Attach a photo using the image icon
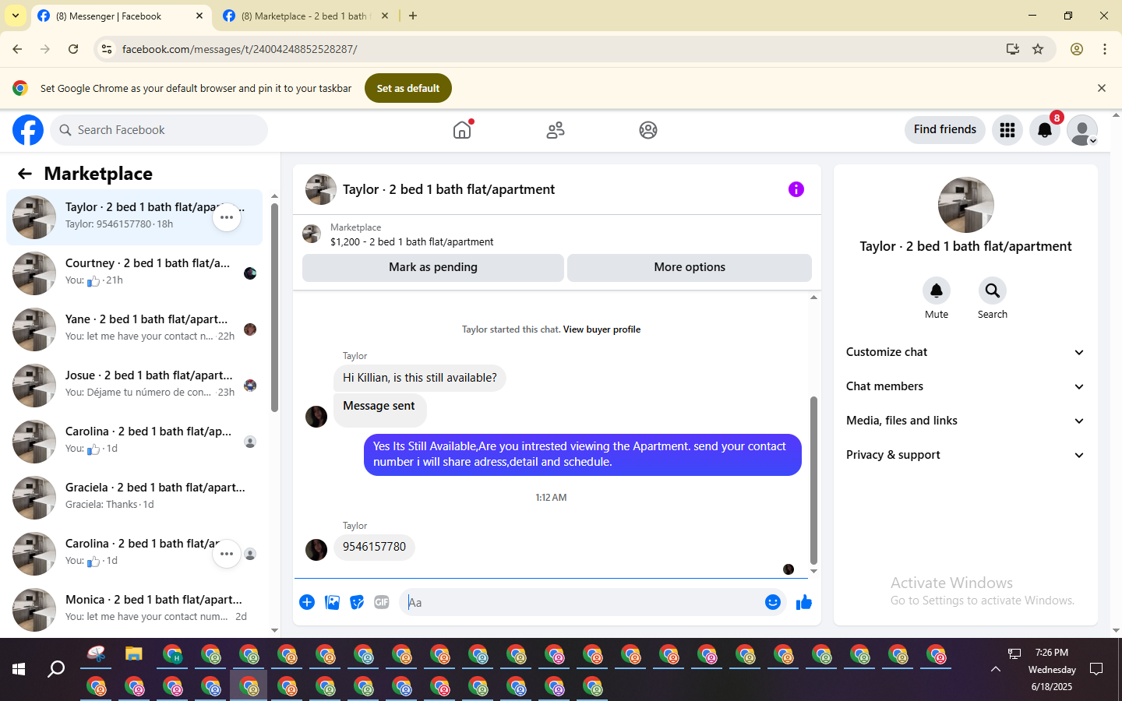Screen dimensions: 1122x701 332,602
